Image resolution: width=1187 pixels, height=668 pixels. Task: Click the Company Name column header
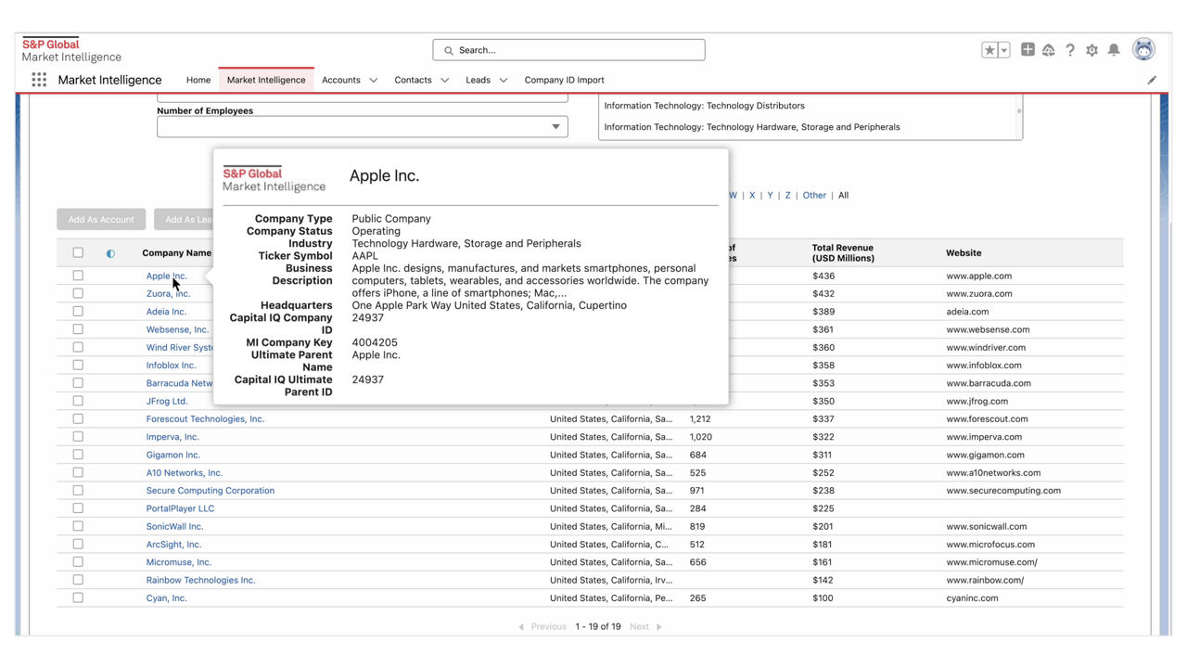point(176,252)
